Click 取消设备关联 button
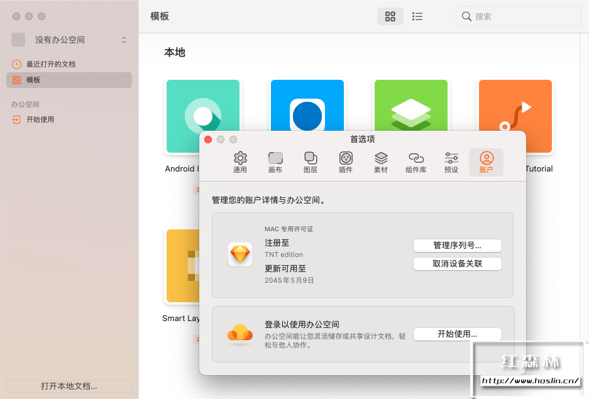The image size is (589, 399). point(457,263)
